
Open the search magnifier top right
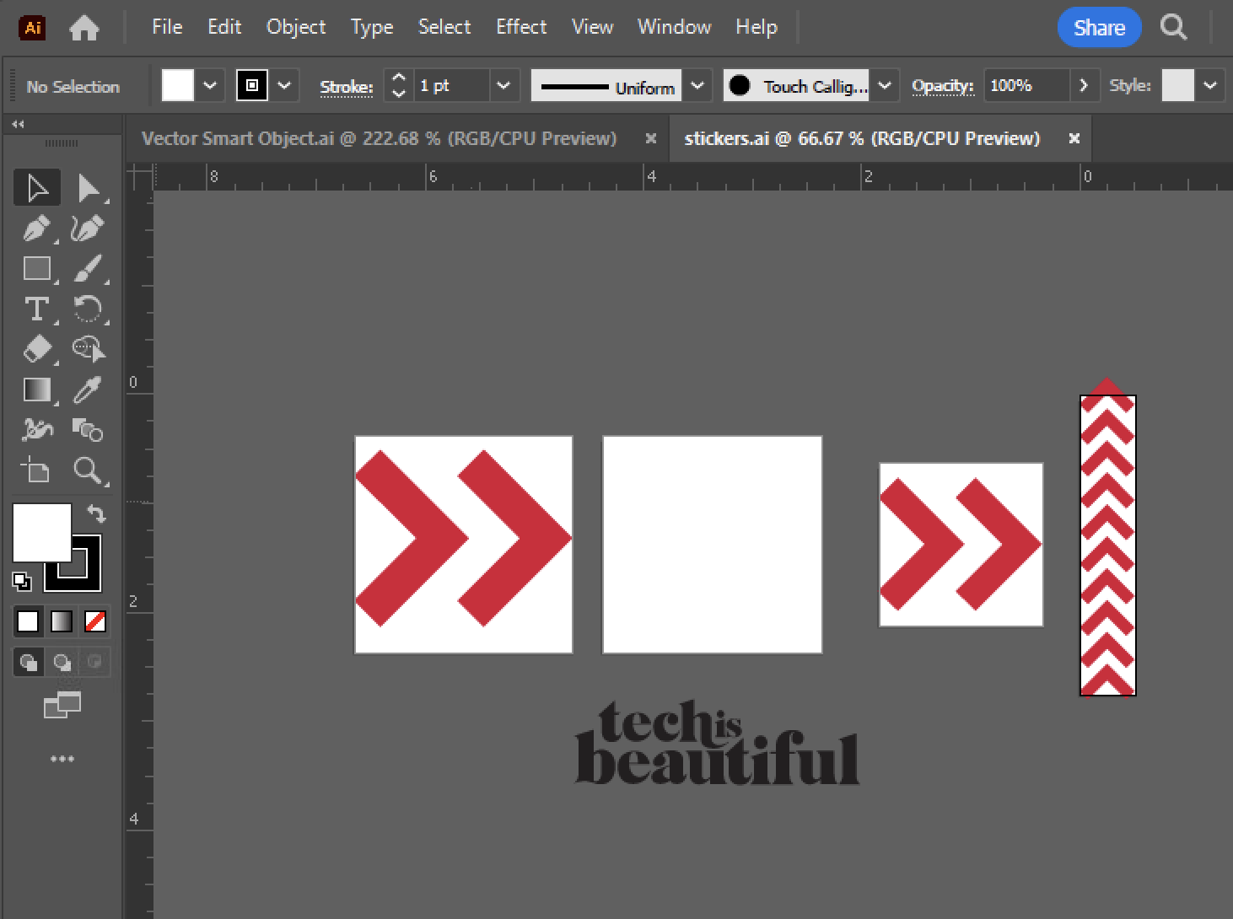tap(1174, 28)
